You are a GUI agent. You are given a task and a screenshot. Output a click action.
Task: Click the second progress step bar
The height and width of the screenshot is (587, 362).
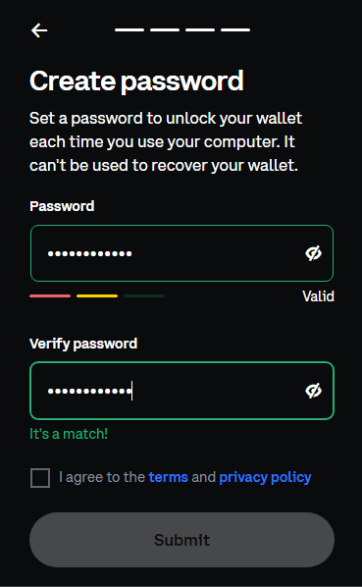click(x=165, y=29)
